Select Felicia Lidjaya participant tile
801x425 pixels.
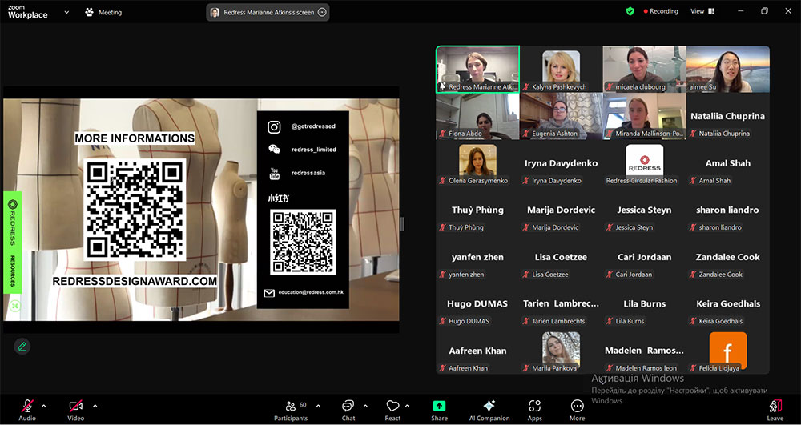(x=728, y=351)
